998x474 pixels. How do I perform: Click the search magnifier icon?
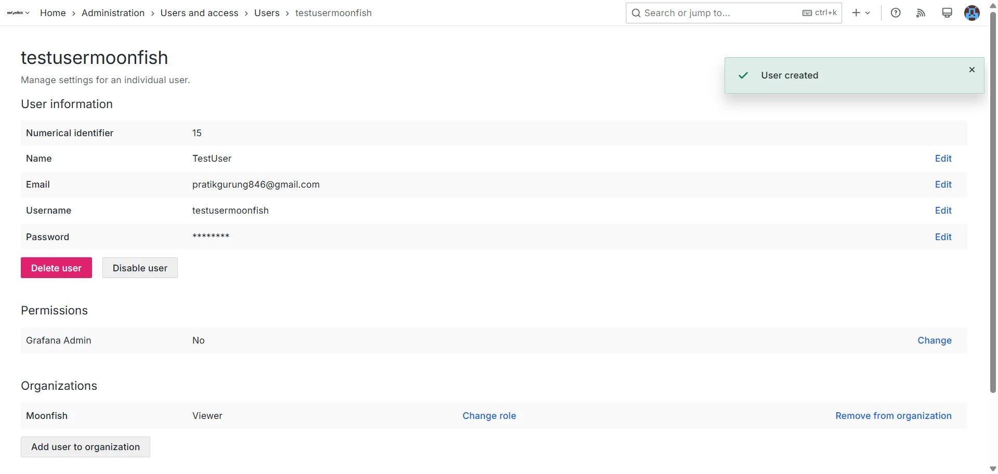click(x=636, y=12)
